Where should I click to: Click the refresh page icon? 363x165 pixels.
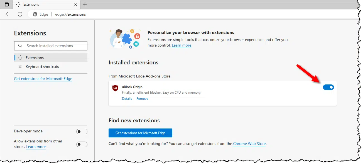tap(20, 14)
